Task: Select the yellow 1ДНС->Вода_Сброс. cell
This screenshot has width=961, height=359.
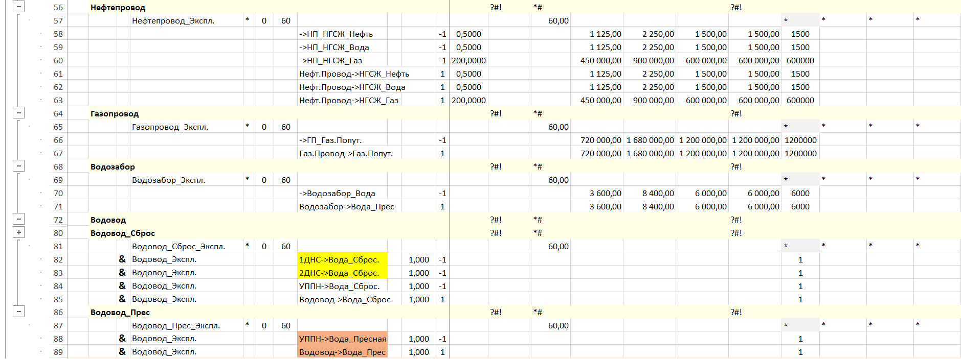Action: coord(342,259)
